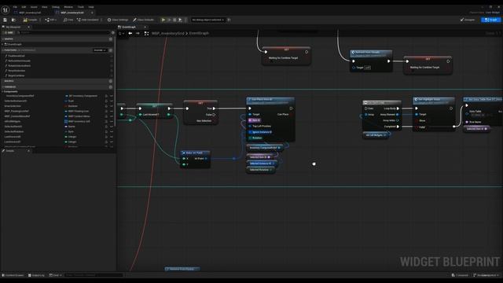Viewport: 503px width, 283px height.
Task: Click the Browse to asset icon
Action: tap(13, 20)
